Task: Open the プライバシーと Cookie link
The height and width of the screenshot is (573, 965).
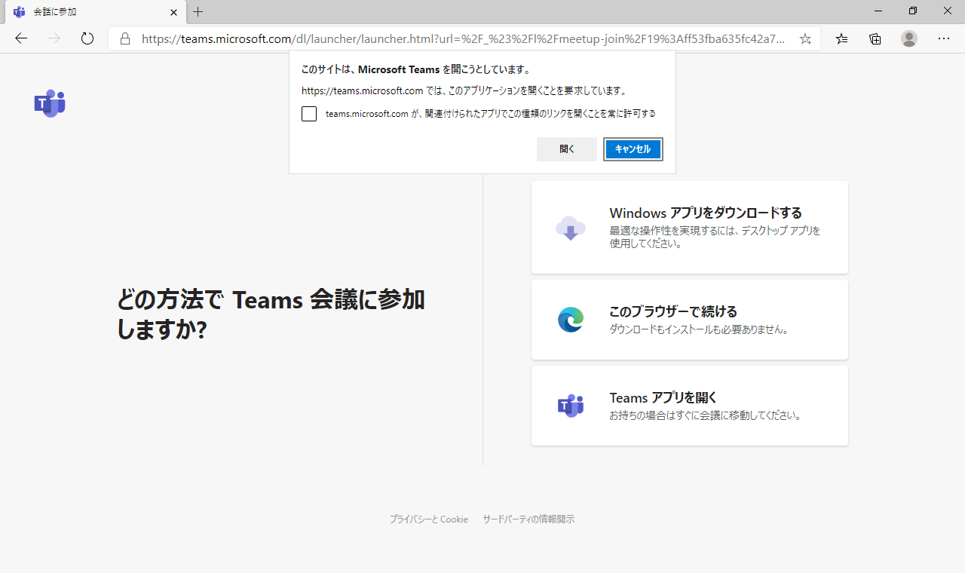Action: tap(429, 519)
